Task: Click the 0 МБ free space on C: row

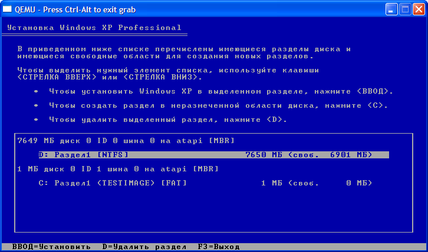Action: point(357,183)
